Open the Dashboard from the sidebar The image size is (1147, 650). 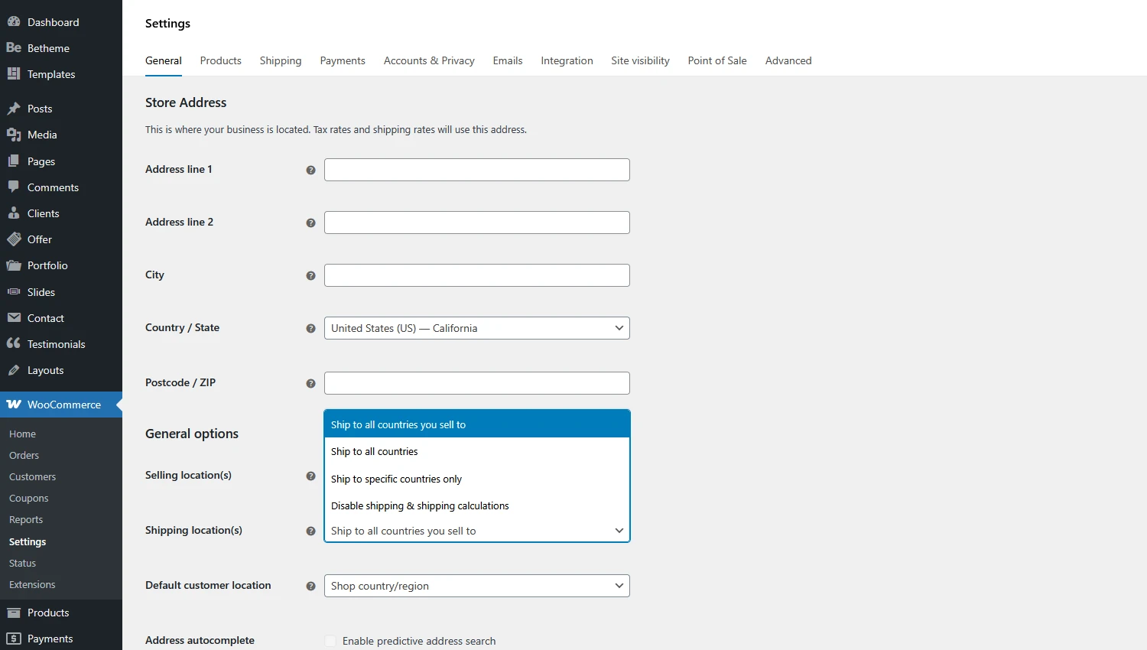(15, 21)
